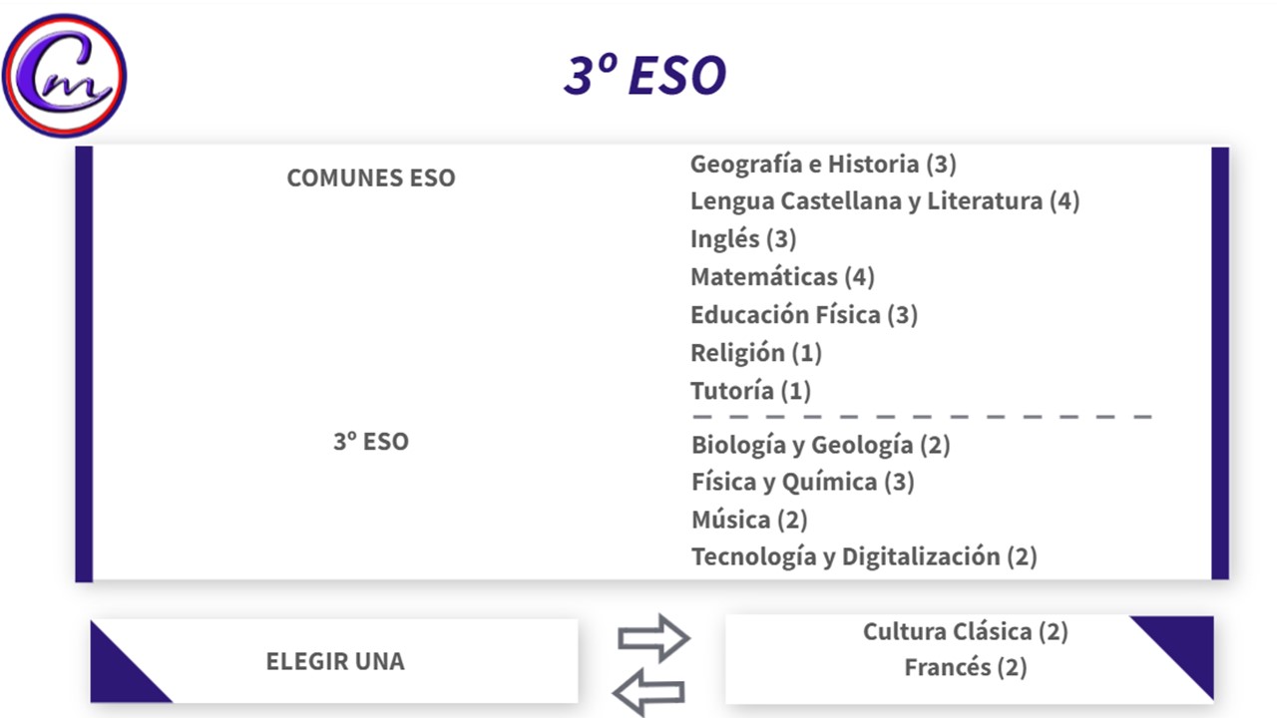
Task: Select Geografía e Historia (3)
Action: coord(823,164)
